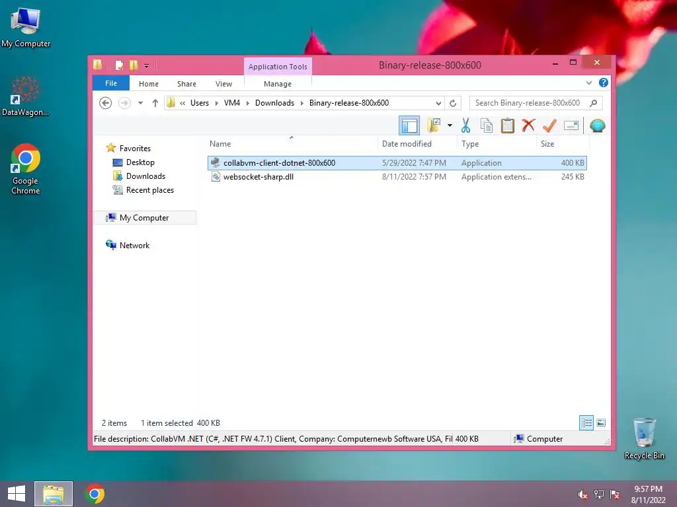Click the Forward navigation arrow
The width and height of the screenshot is (677, 507).
(x=124, y=103)
